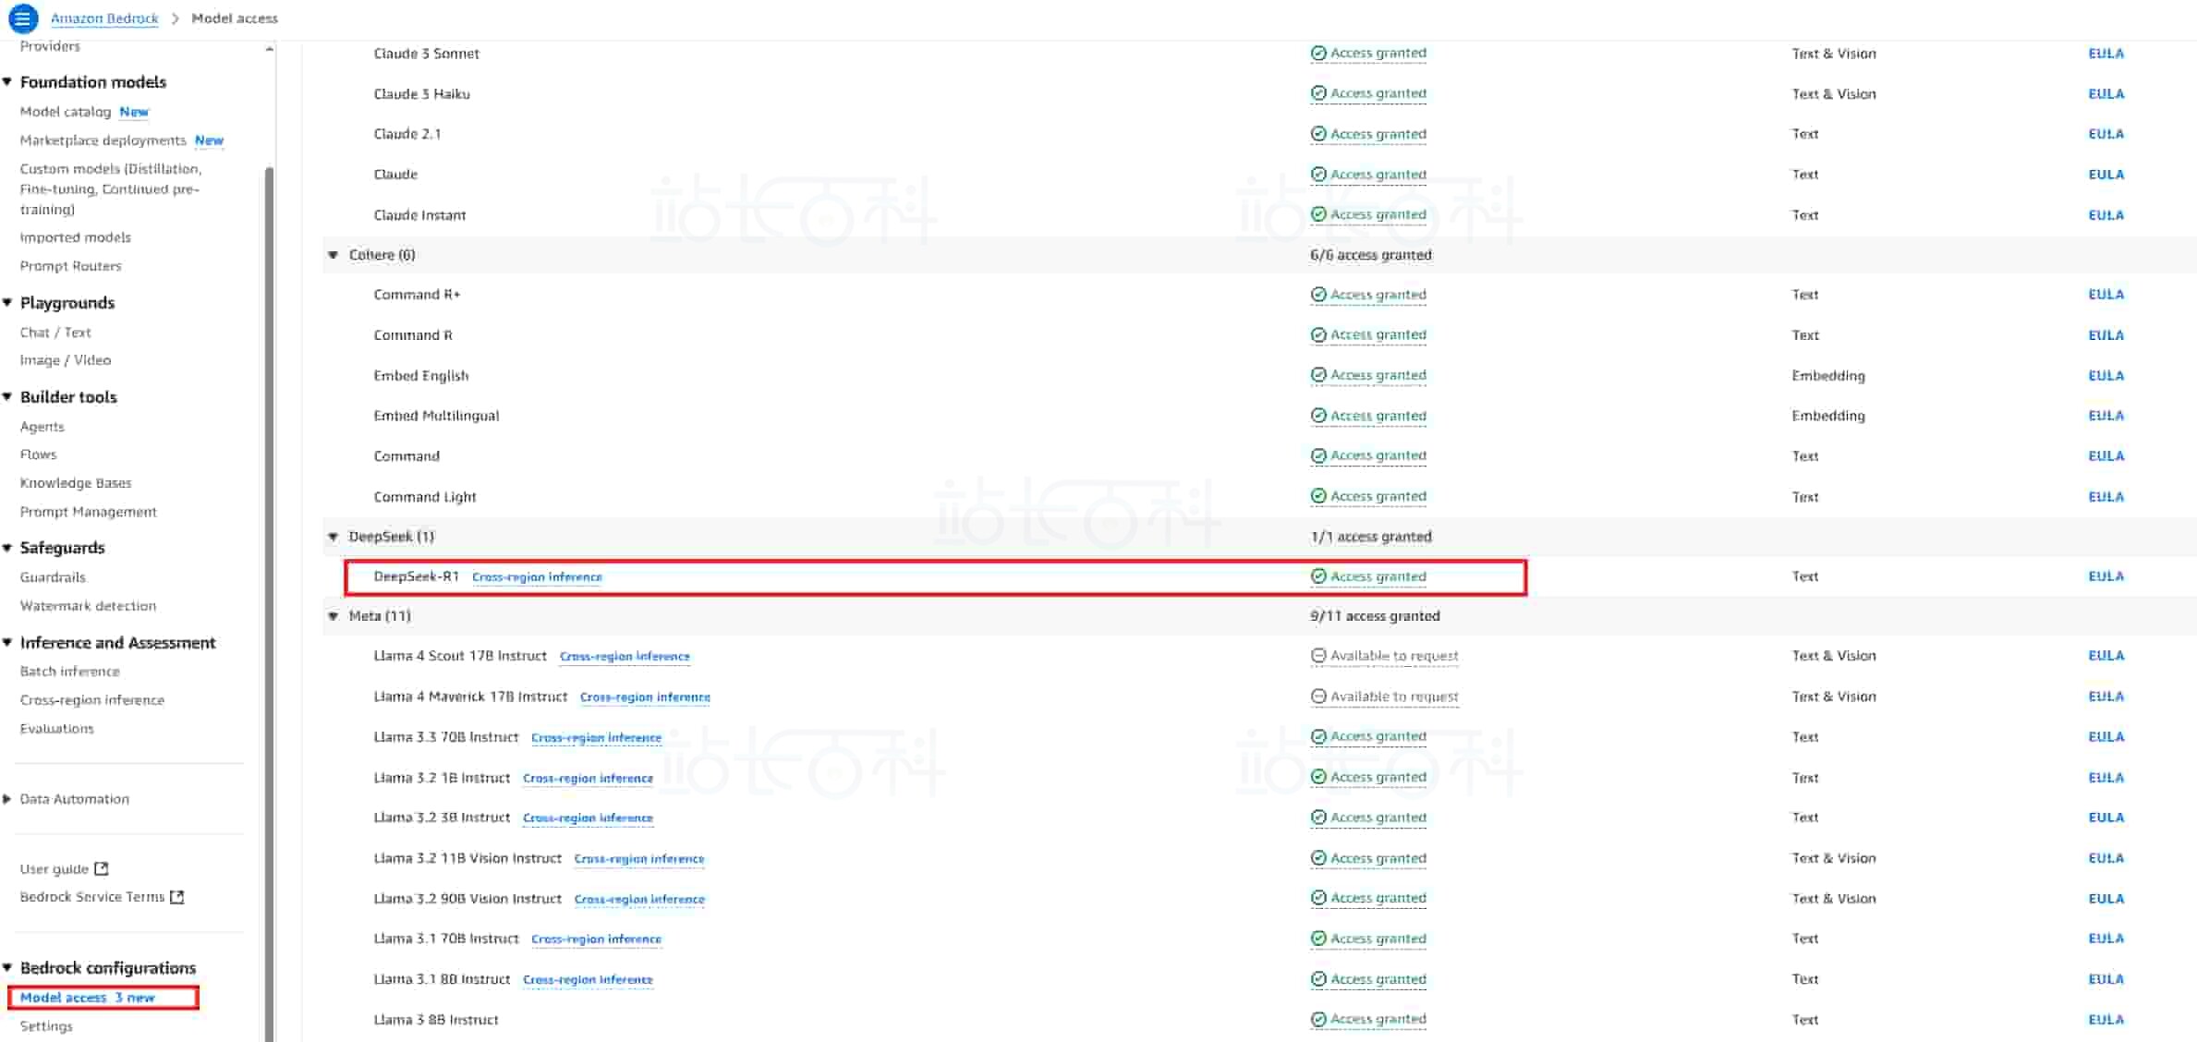
Task: Click Cross-region inference link beside DeepSeek-R1
Action: (x=537, y=577)
